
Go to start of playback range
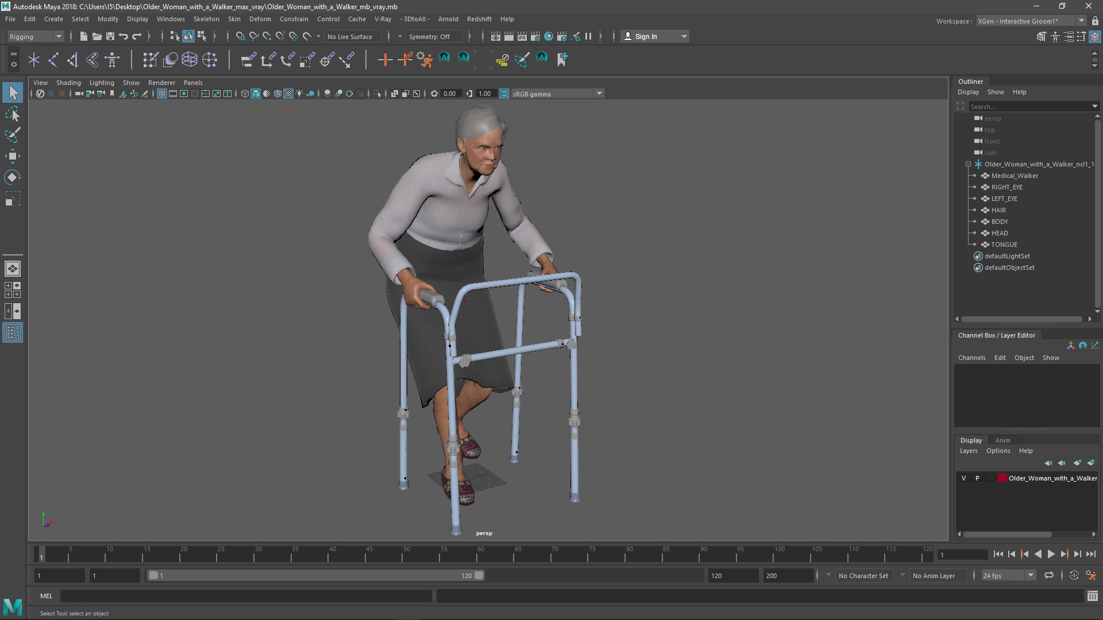[998, 554]
